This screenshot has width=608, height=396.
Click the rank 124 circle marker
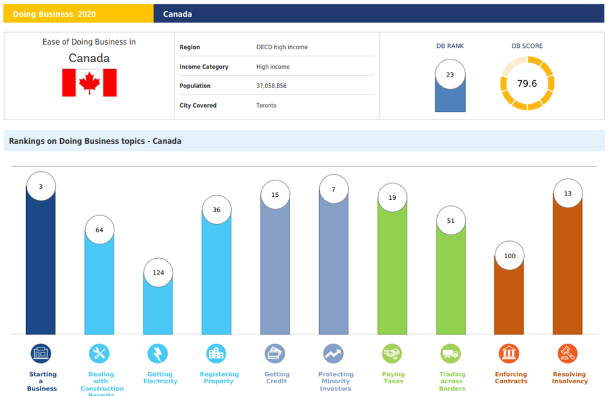(158, 273)
